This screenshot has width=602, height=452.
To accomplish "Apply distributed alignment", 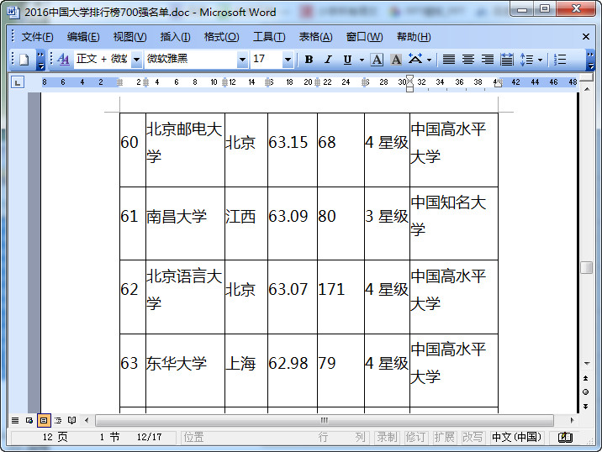I will [x=507, y=60].
